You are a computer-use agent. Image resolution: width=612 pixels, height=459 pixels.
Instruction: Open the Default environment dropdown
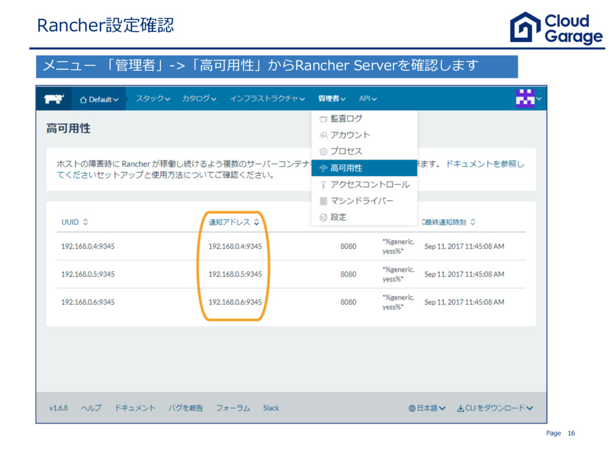(x=99, y=100)
